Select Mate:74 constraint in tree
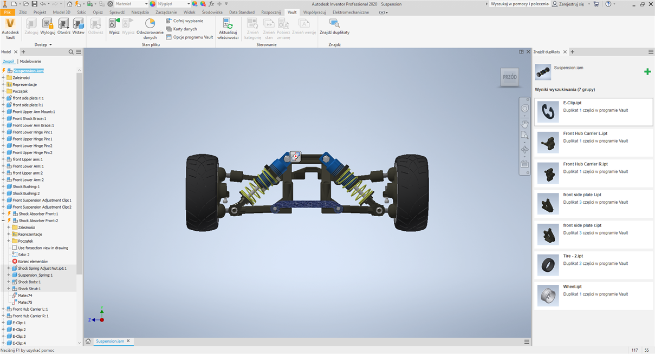 click(x=25, y=296)
